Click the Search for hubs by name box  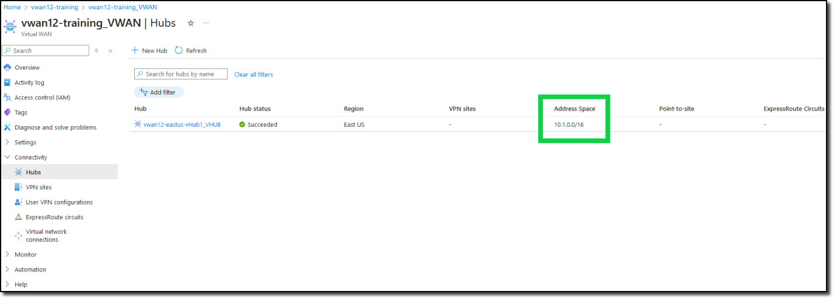pyautogui.click(x=181, y=74)
